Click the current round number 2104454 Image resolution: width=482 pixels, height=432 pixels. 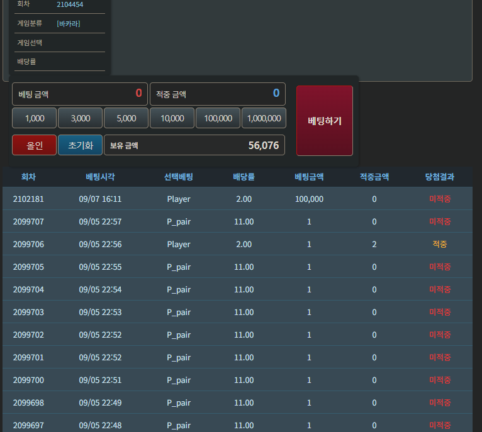click(70, 4)
